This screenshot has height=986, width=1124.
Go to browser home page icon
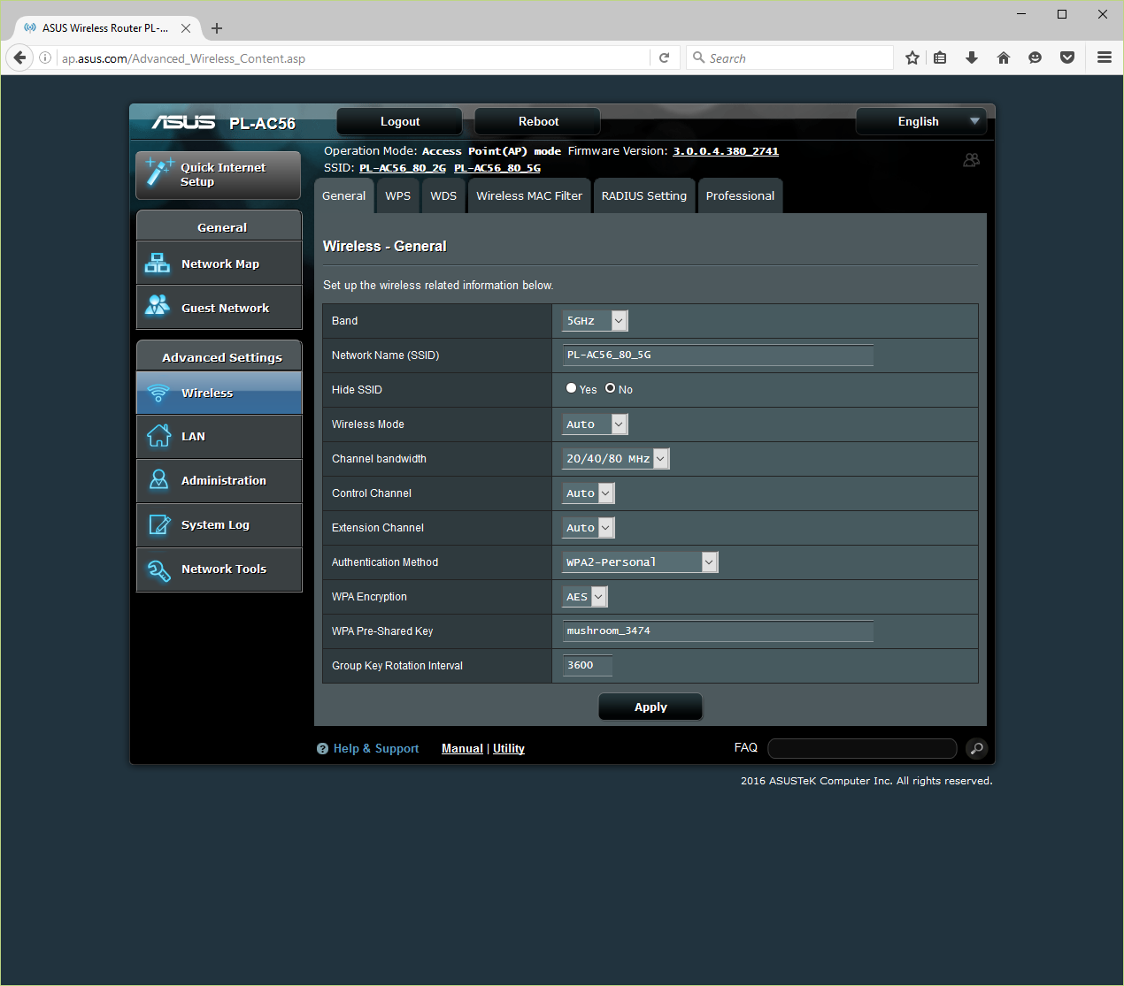point(1004,57)
